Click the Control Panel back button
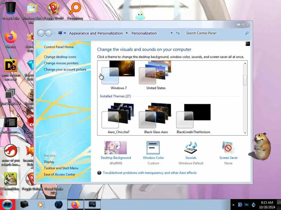The height and width of the screenshot is (210, 281). [x=41, y=33]
